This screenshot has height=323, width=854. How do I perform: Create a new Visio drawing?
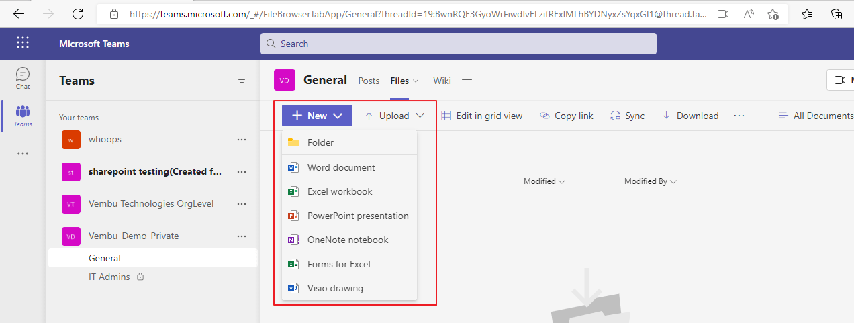(349, 288)
